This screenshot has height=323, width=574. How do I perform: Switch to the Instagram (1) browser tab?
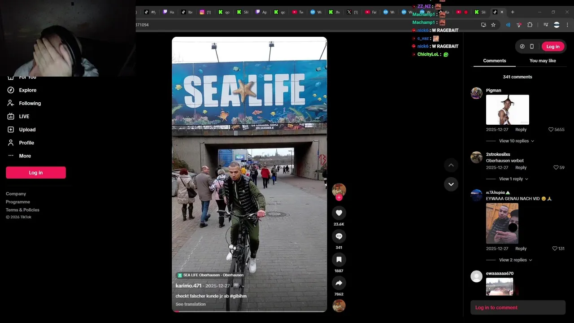(205, 12)
